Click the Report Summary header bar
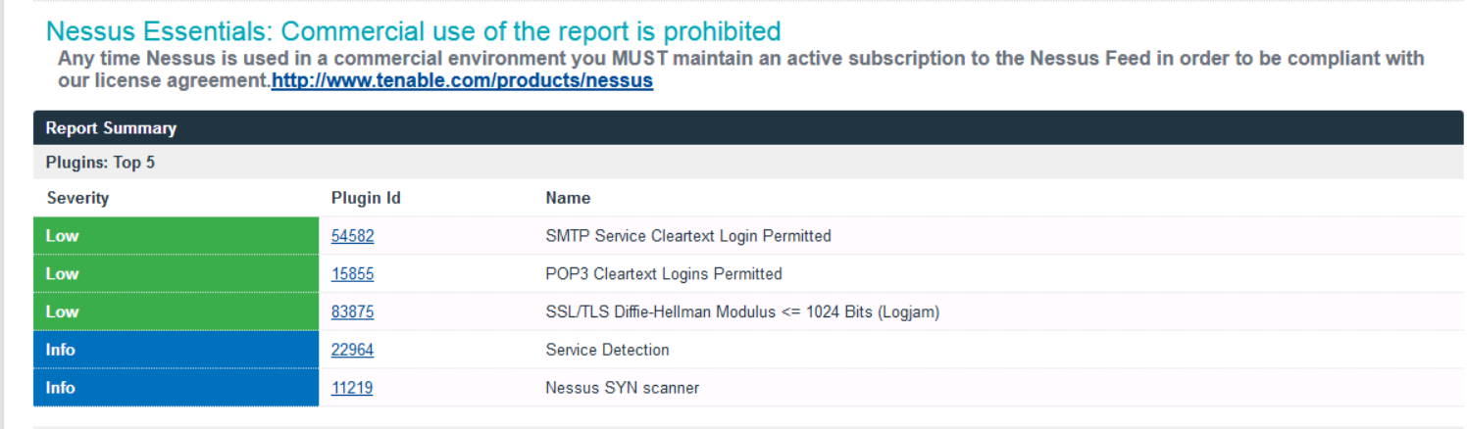 (x=748, y=128)
